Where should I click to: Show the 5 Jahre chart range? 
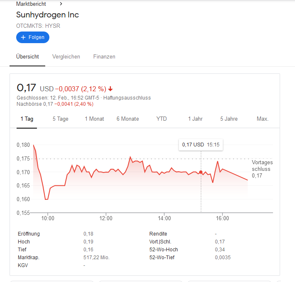[229, 119]
